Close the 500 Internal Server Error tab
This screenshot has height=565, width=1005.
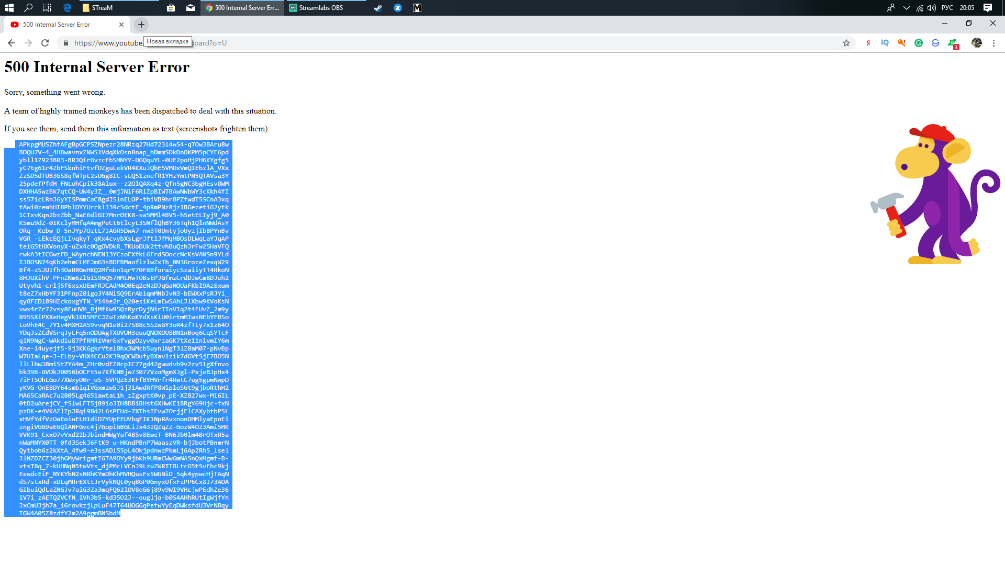pyautogui.click(x=121, y=25)
